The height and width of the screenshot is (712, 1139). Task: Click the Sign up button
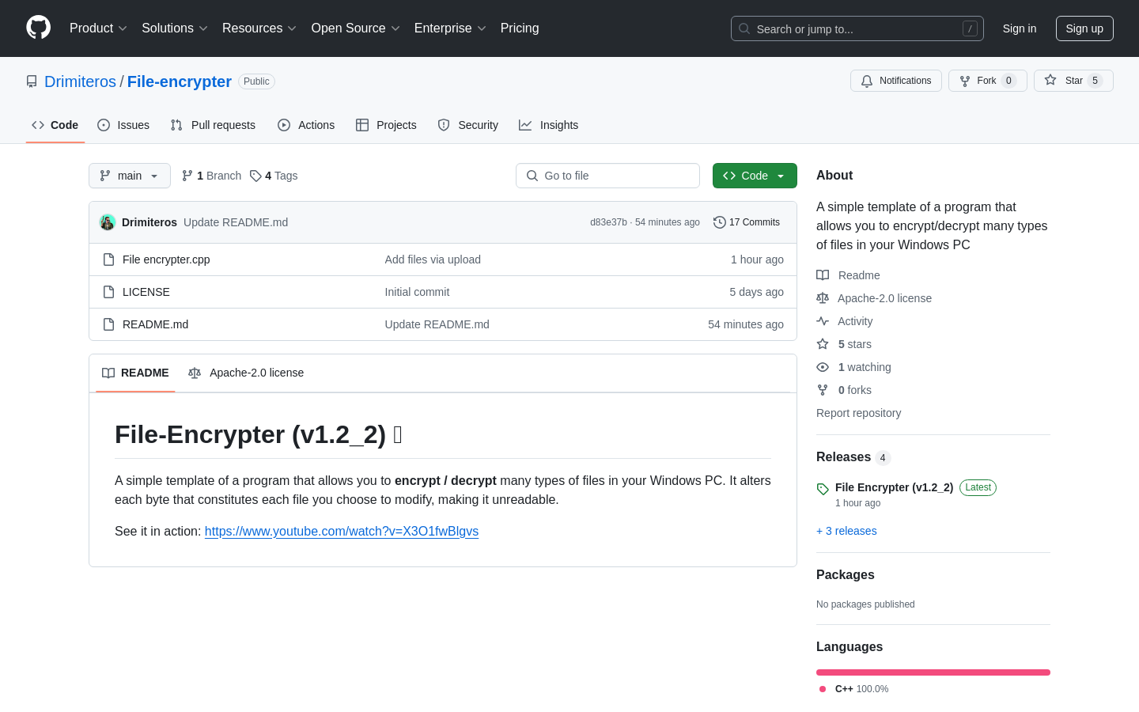pos(1084,28)
